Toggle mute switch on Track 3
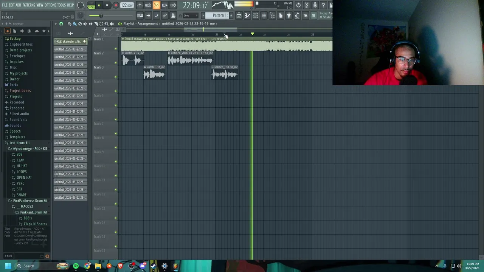This screenshot has width=484, height=272. point(116,77)
